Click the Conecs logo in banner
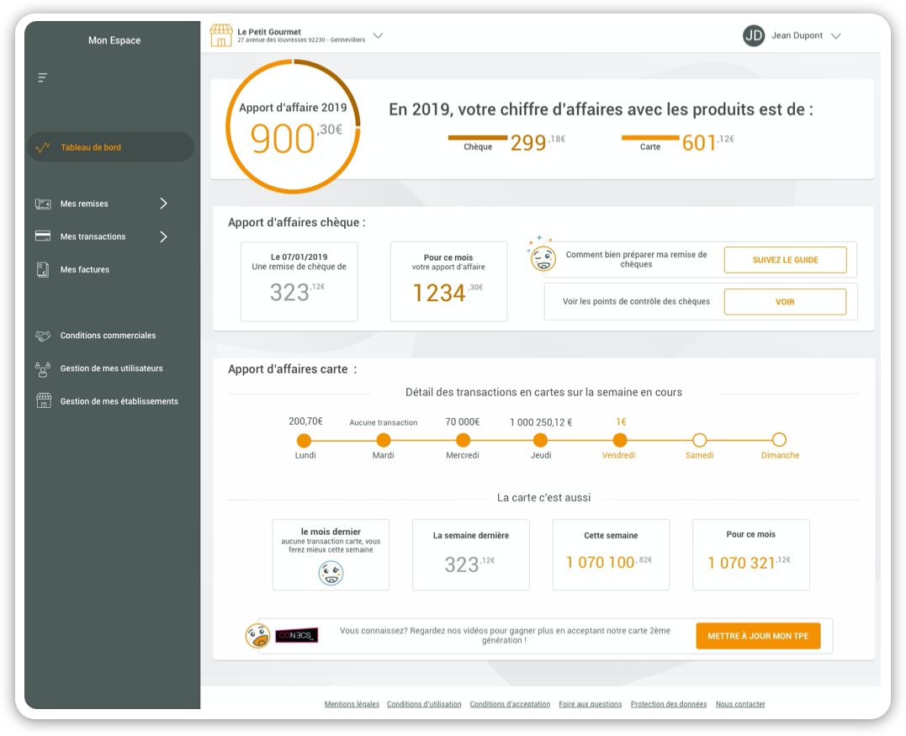Viewport: 906px width, 736px height. (x=296, y=635)
